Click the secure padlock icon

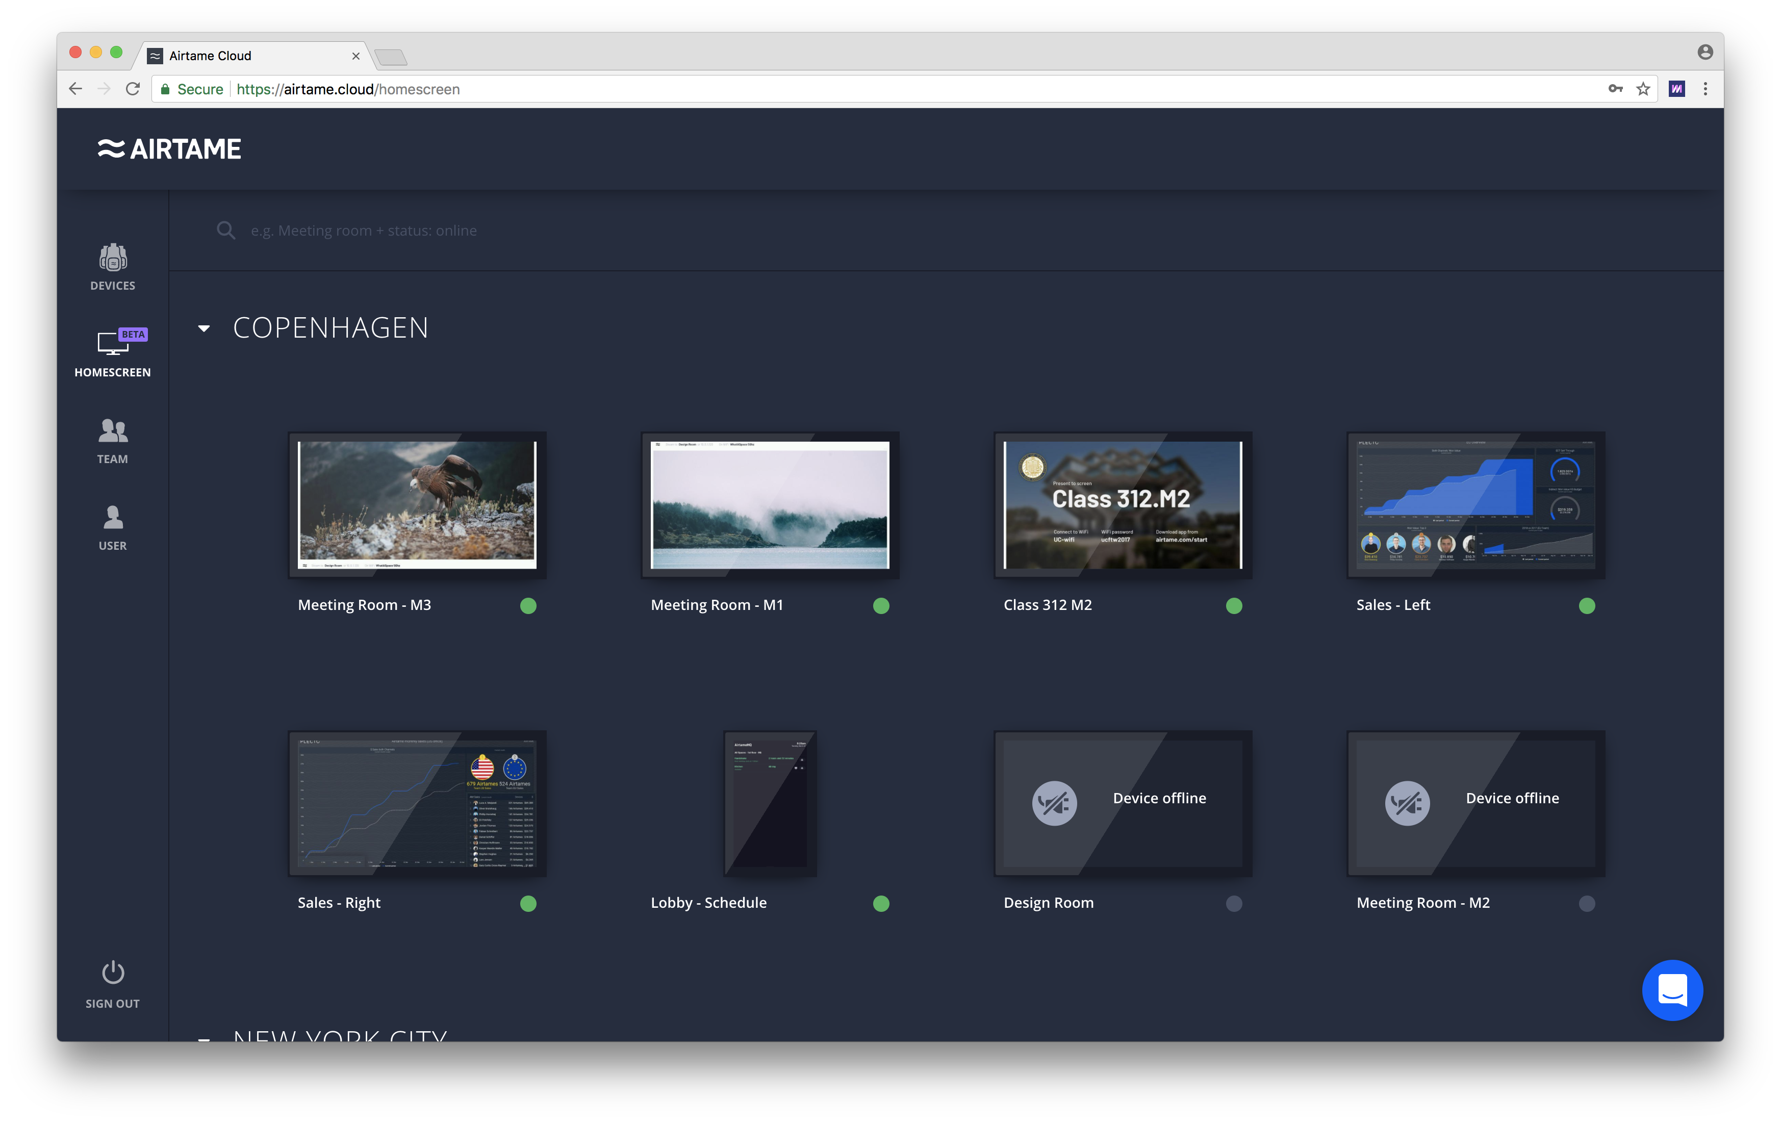tap(165, 89)
